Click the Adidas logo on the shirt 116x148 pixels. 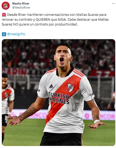[x=51, y=86]
